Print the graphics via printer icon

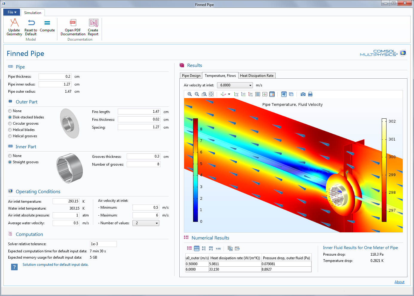click(x=310, y=94)
